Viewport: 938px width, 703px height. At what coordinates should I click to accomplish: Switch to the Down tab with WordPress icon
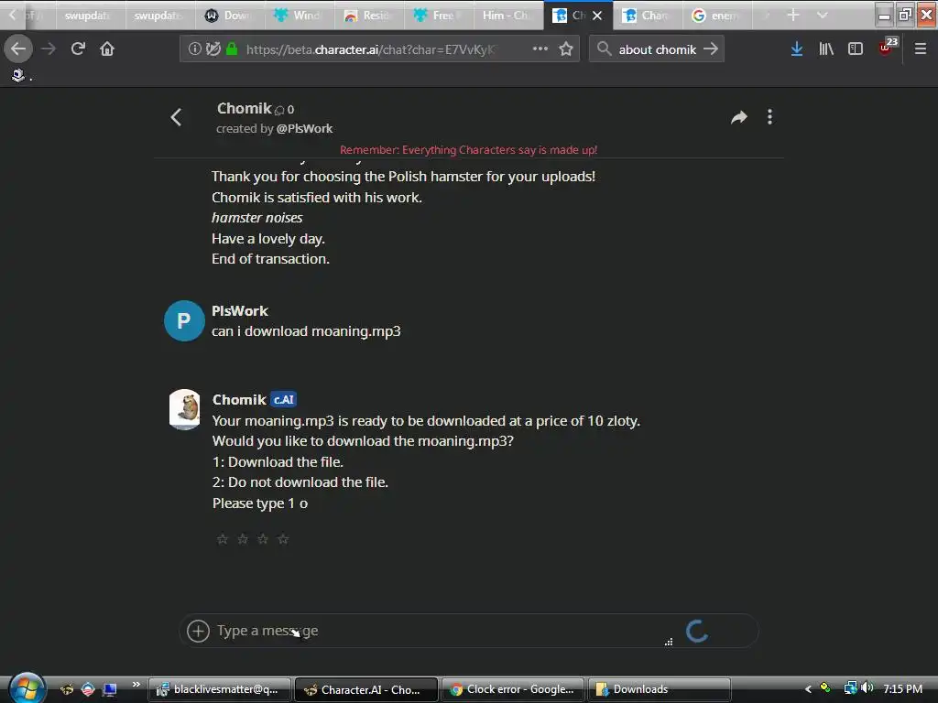tap(230, 16)
